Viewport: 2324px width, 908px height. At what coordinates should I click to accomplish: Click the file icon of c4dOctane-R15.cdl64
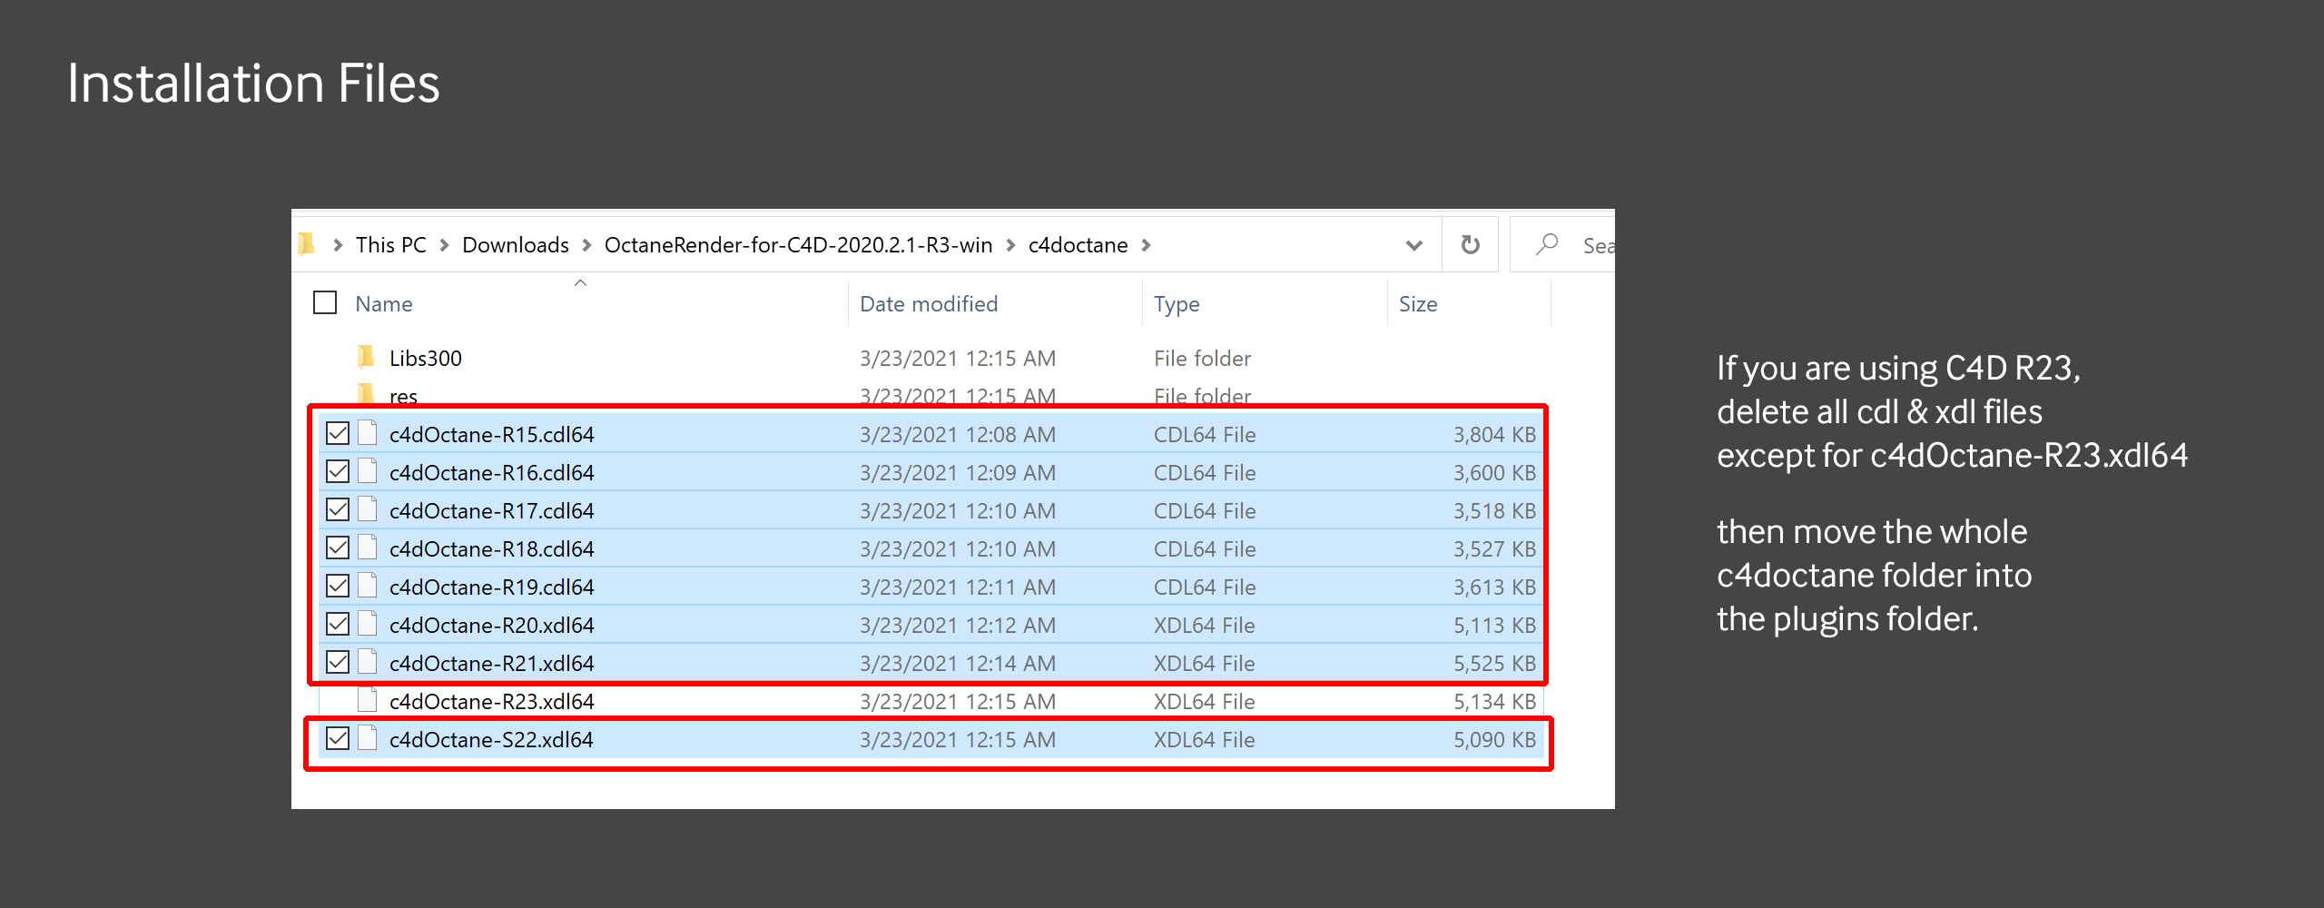tap(368, 433)
